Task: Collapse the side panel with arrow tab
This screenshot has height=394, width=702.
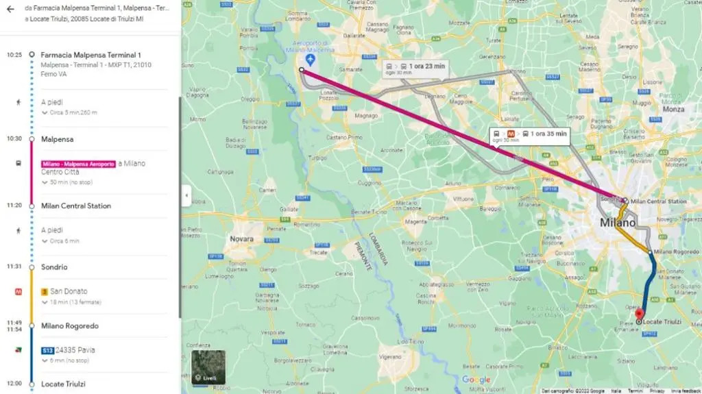Action: click(x=186, y=196)
